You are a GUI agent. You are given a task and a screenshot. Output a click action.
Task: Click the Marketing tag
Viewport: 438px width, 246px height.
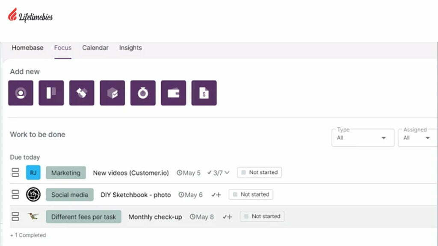[x=65, y=173]
